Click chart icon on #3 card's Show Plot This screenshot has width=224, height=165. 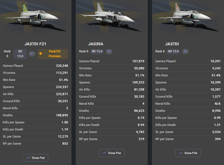[181, 153]
